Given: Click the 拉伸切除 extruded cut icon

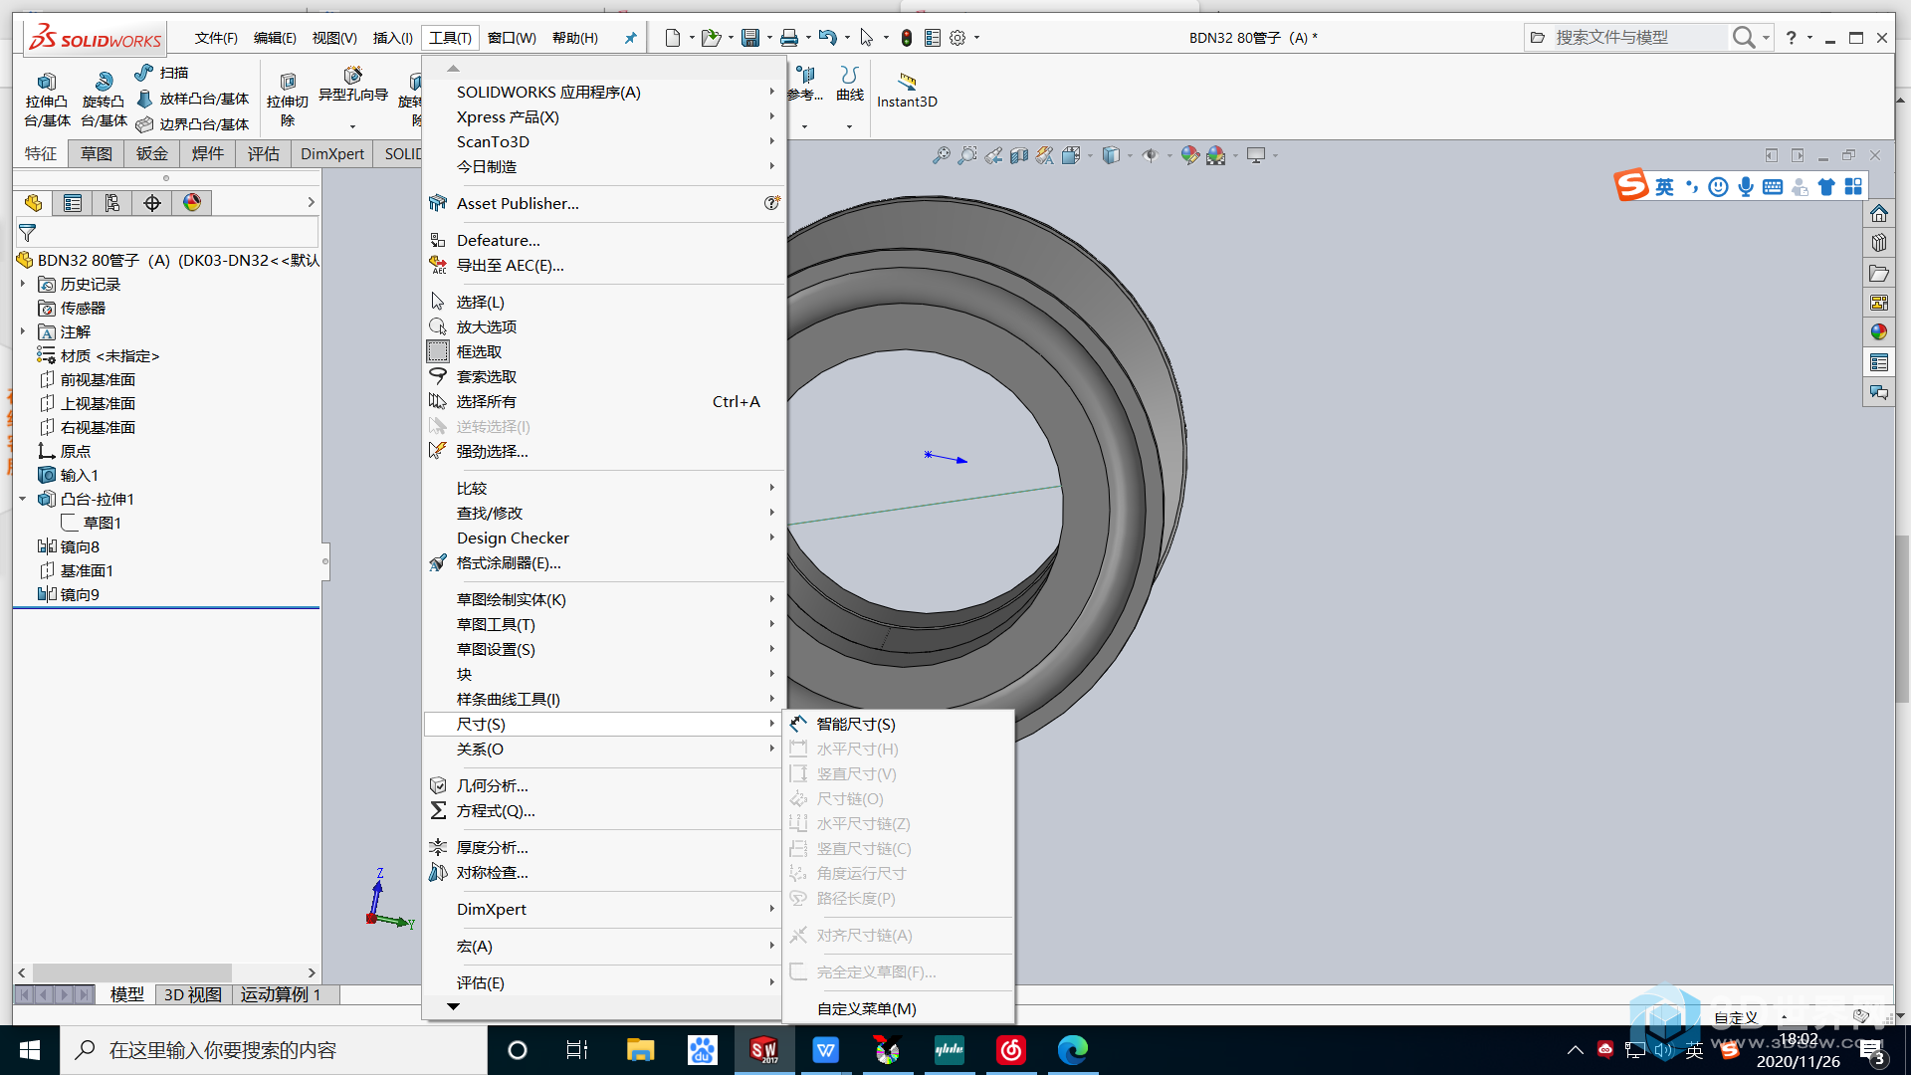Looking at the screenshot, I should click(x=288, y=82).
